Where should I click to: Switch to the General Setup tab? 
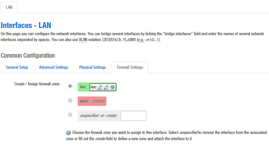(17, 67)
